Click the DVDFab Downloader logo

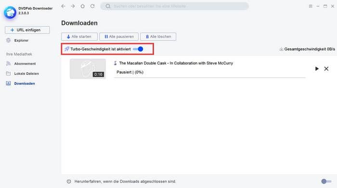click(x=10, y=12)
